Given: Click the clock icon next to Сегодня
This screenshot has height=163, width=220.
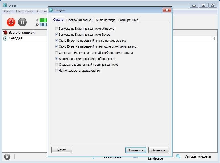Looking at the screenshot, I should 5,38.
